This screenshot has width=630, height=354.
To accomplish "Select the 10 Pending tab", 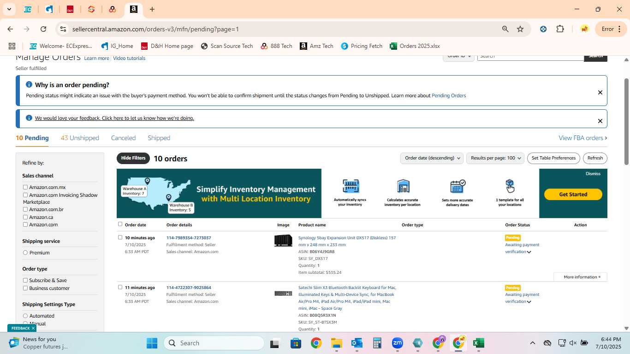I will pyautogui.click(x=32, y=138).
